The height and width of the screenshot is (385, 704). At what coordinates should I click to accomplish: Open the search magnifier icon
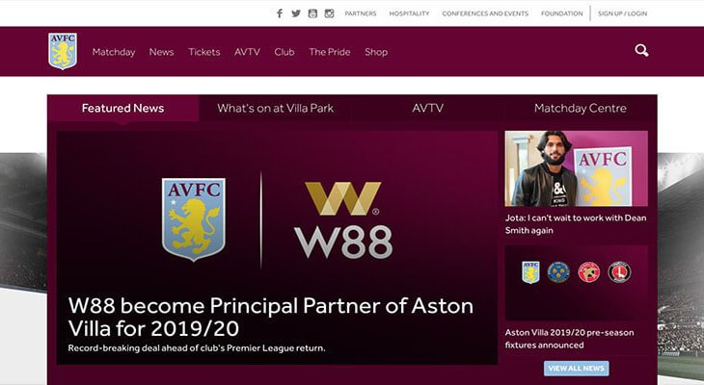point(641,50)
